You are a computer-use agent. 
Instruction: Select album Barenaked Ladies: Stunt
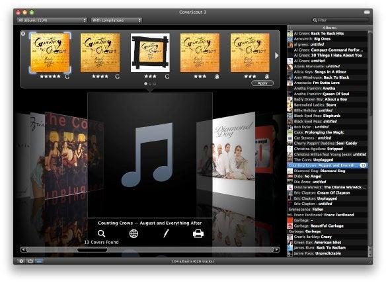point(327,105)
